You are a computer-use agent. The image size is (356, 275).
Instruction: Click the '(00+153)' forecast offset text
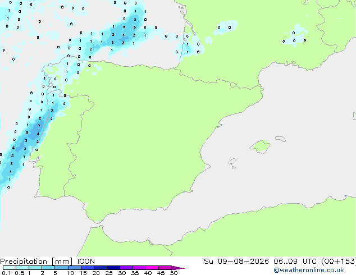(x=339, y=262)
